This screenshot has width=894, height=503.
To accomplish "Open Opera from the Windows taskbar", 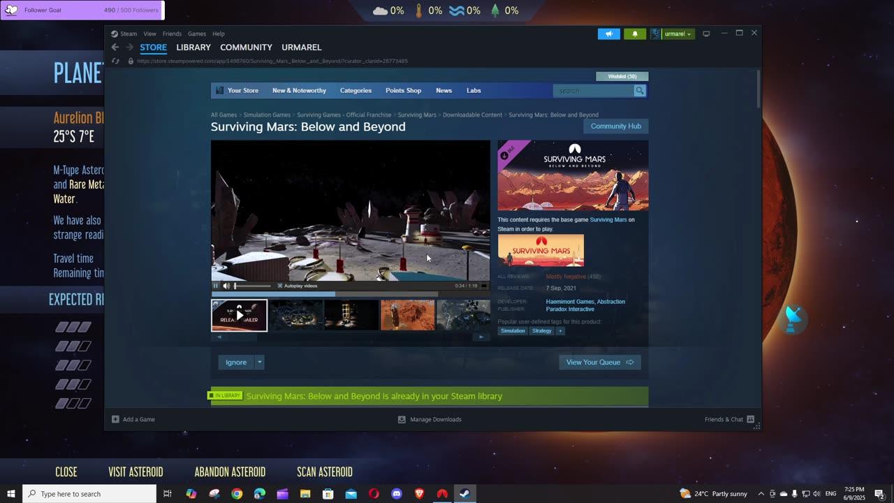I will [x=374, y=494].
